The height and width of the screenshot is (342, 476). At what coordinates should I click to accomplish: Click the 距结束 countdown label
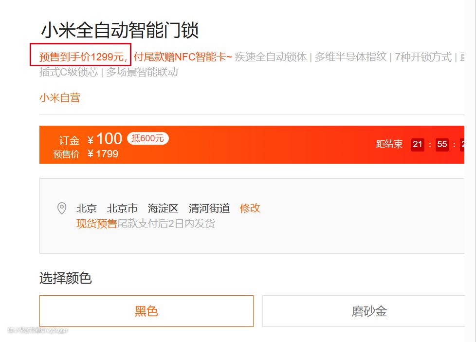click(389, 144)
